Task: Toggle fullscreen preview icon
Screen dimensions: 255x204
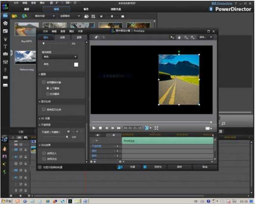Action: click(x=156, y=128)
